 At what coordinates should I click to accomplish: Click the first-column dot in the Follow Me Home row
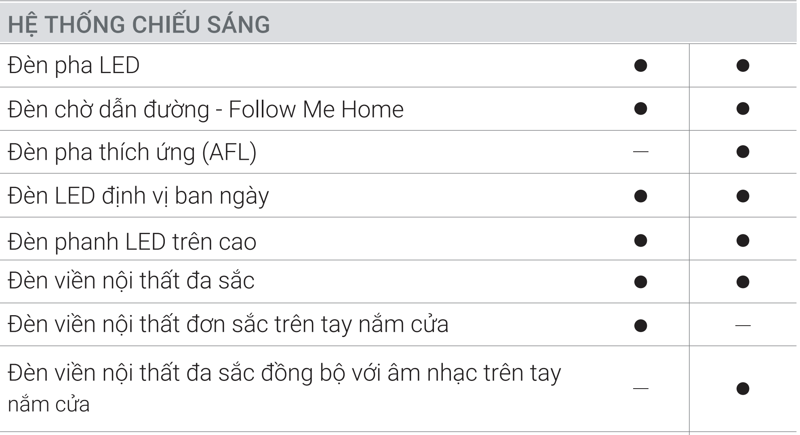[640, 109]
